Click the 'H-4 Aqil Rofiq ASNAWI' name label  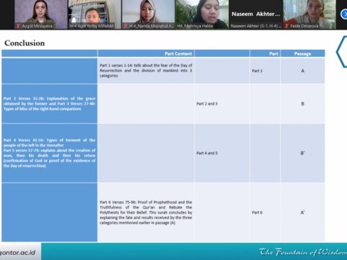(92, 26)
